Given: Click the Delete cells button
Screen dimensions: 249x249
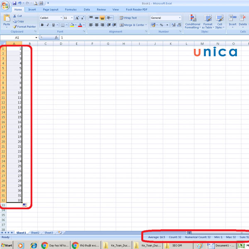Looking at the screenshot, I should tap(243, 21).
